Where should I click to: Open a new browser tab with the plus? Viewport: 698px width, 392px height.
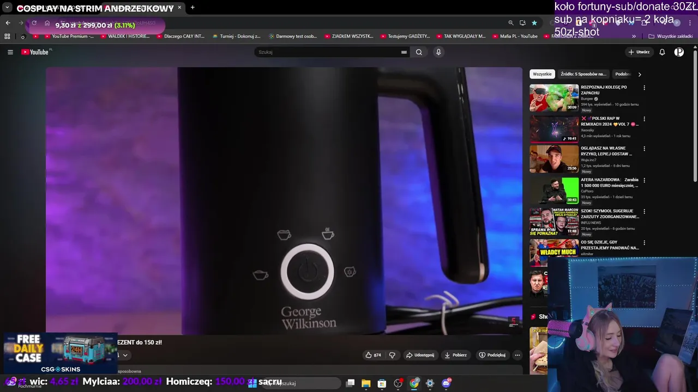[192, 8]
